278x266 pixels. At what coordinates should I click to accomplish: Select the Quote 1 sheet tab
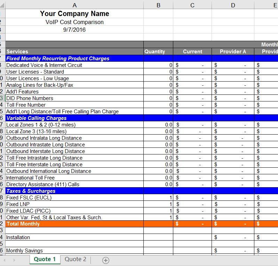(45, 259)
